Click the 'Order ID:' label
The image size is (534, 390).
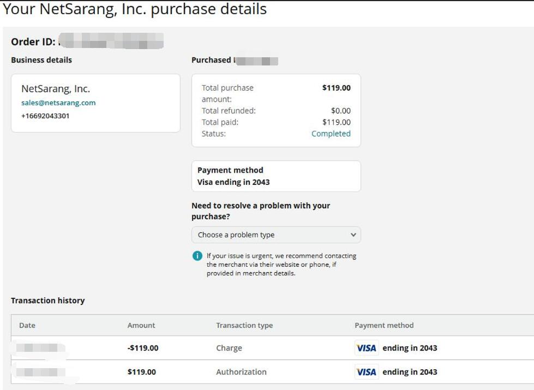coord(33,41)
